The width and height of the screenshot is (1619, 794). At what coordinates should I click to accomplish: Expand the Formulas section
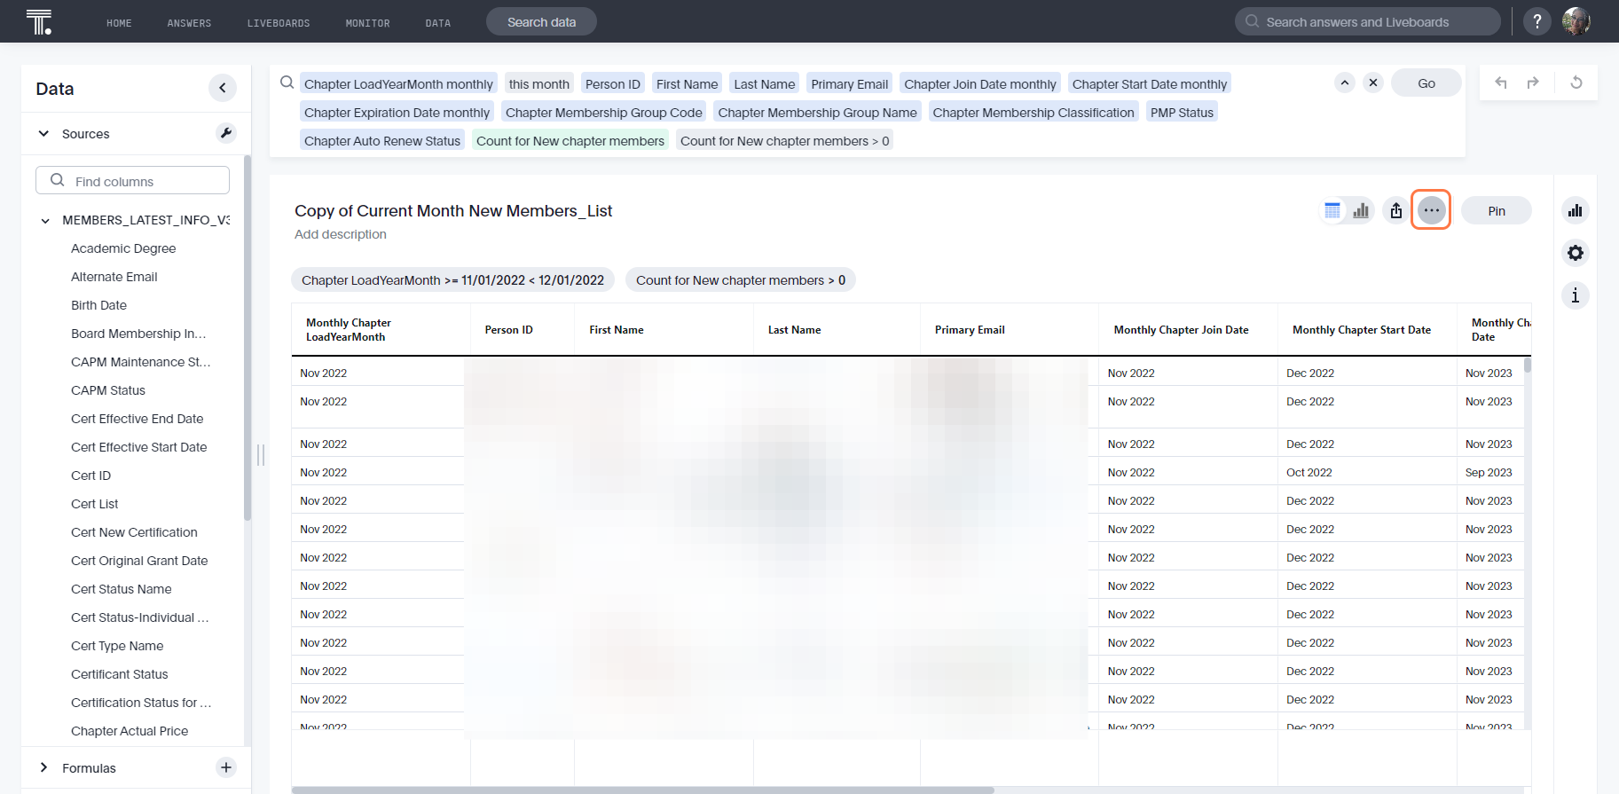click(43, 767)
